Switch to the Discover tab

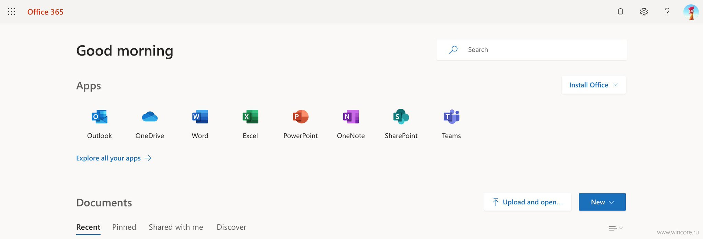pyautogui.click(x=231, y=227)
